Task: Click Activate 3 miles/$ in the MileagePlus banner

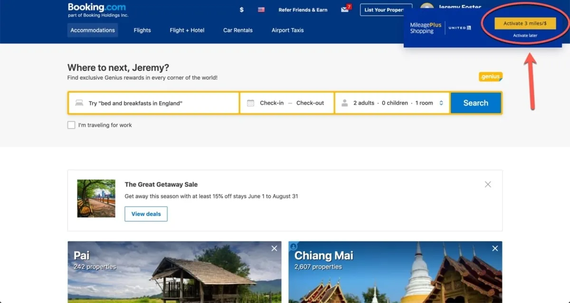Action: click(524, 23)
